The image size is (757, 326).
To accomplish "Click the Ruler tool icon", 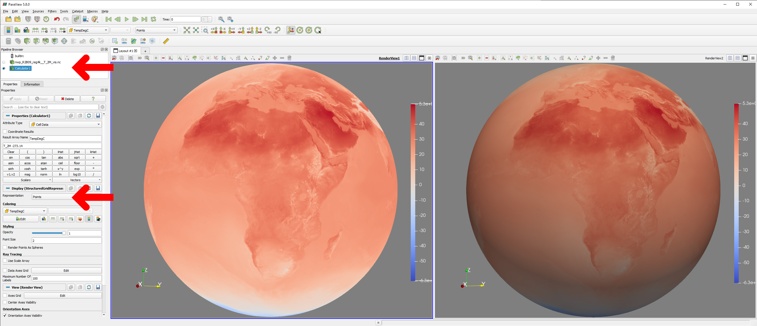I will tap(166, 41).
